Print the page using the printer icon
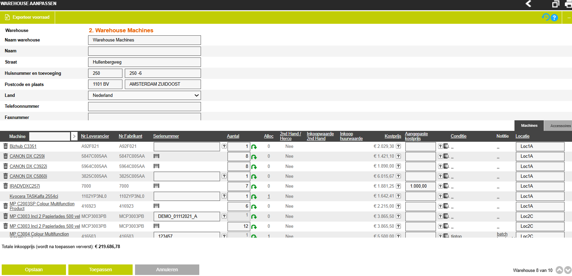 (x=568, y=4)
